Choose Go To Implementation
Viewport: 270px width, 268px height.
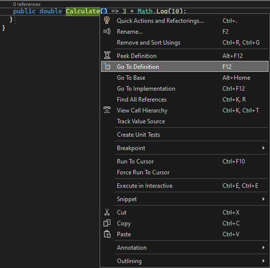(185, 89)
